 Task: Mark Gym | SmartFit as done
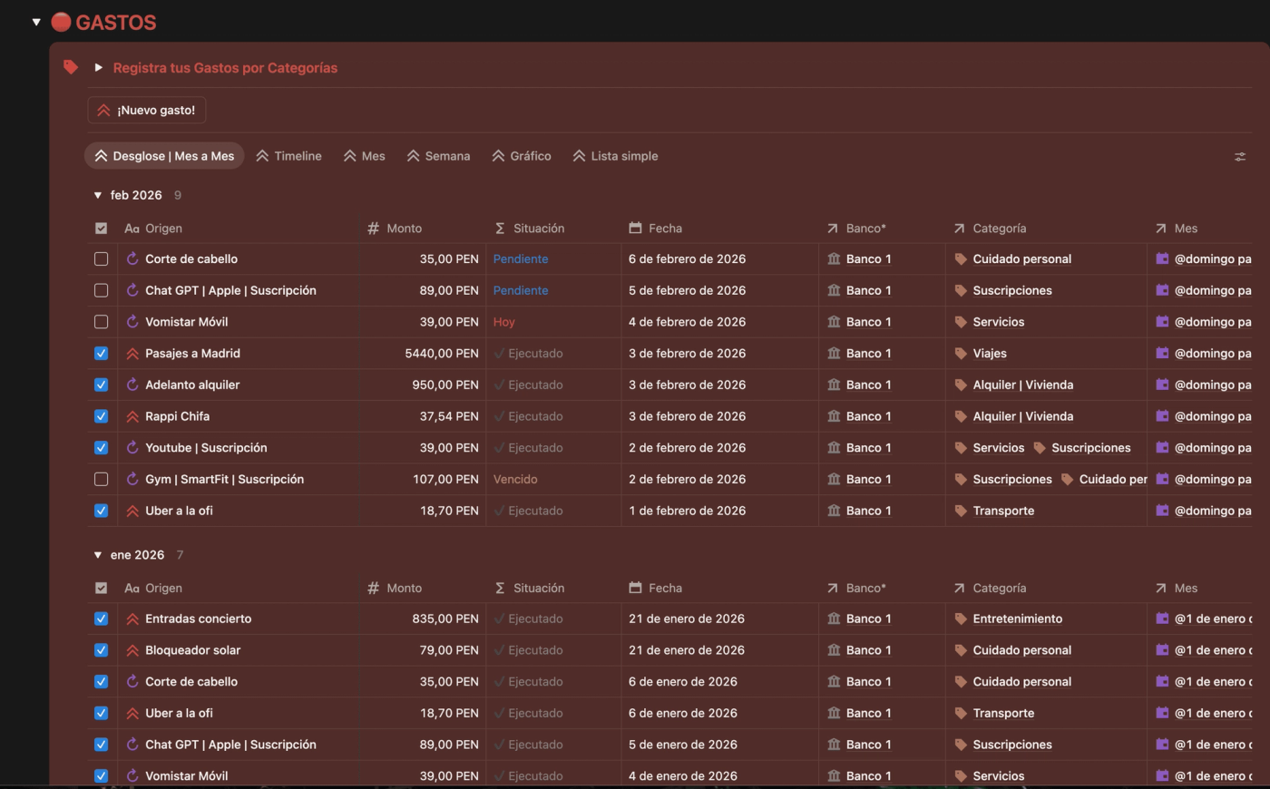(101, 479)
